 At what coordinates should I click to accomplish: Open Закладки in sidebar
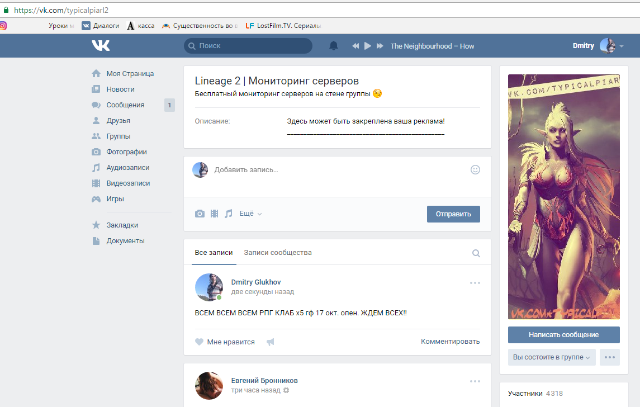tap(122, 225)
